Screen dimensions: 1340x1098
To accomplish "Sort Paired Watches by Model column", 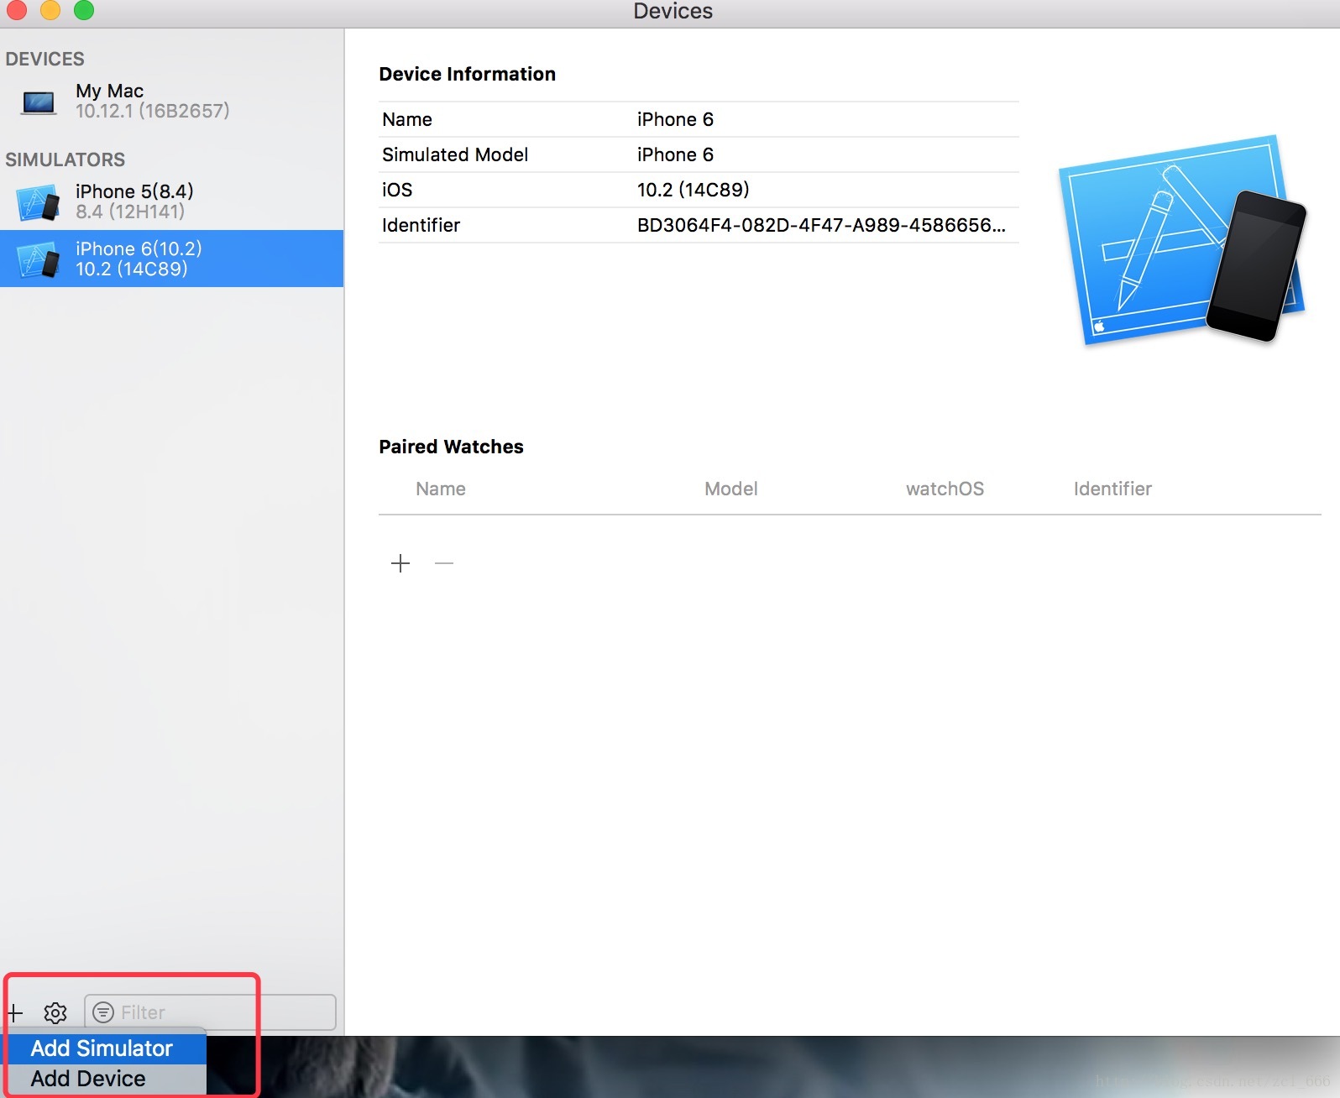I will pos(730,489).
